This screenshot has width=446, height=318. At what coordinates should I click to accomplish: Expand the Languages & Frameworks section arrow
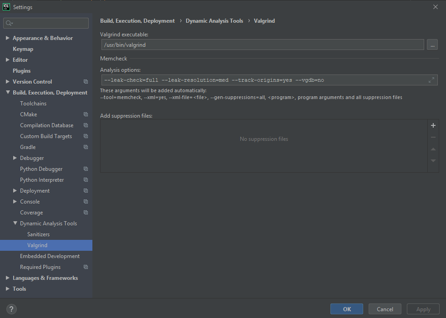click(8, 278)
